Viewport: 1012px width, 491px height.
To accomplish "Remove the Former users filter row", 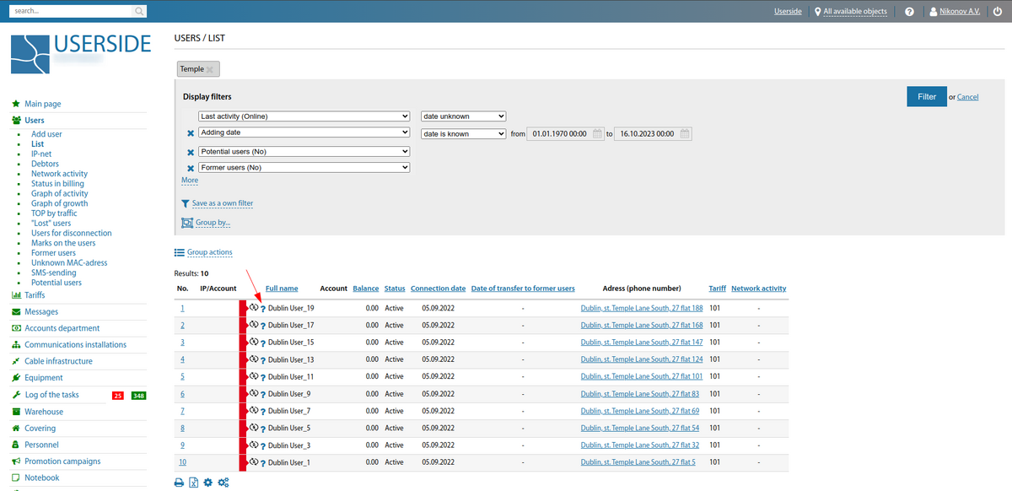I will pos(190,168).
